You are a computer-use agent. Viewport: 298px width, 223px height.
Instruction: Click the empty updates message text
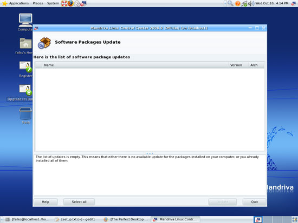click(x=147, y=159)
